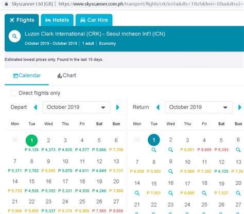The width and height of the screenshot is (244, 214).
Task: Open the Flights tab
Action: (22, 20)
